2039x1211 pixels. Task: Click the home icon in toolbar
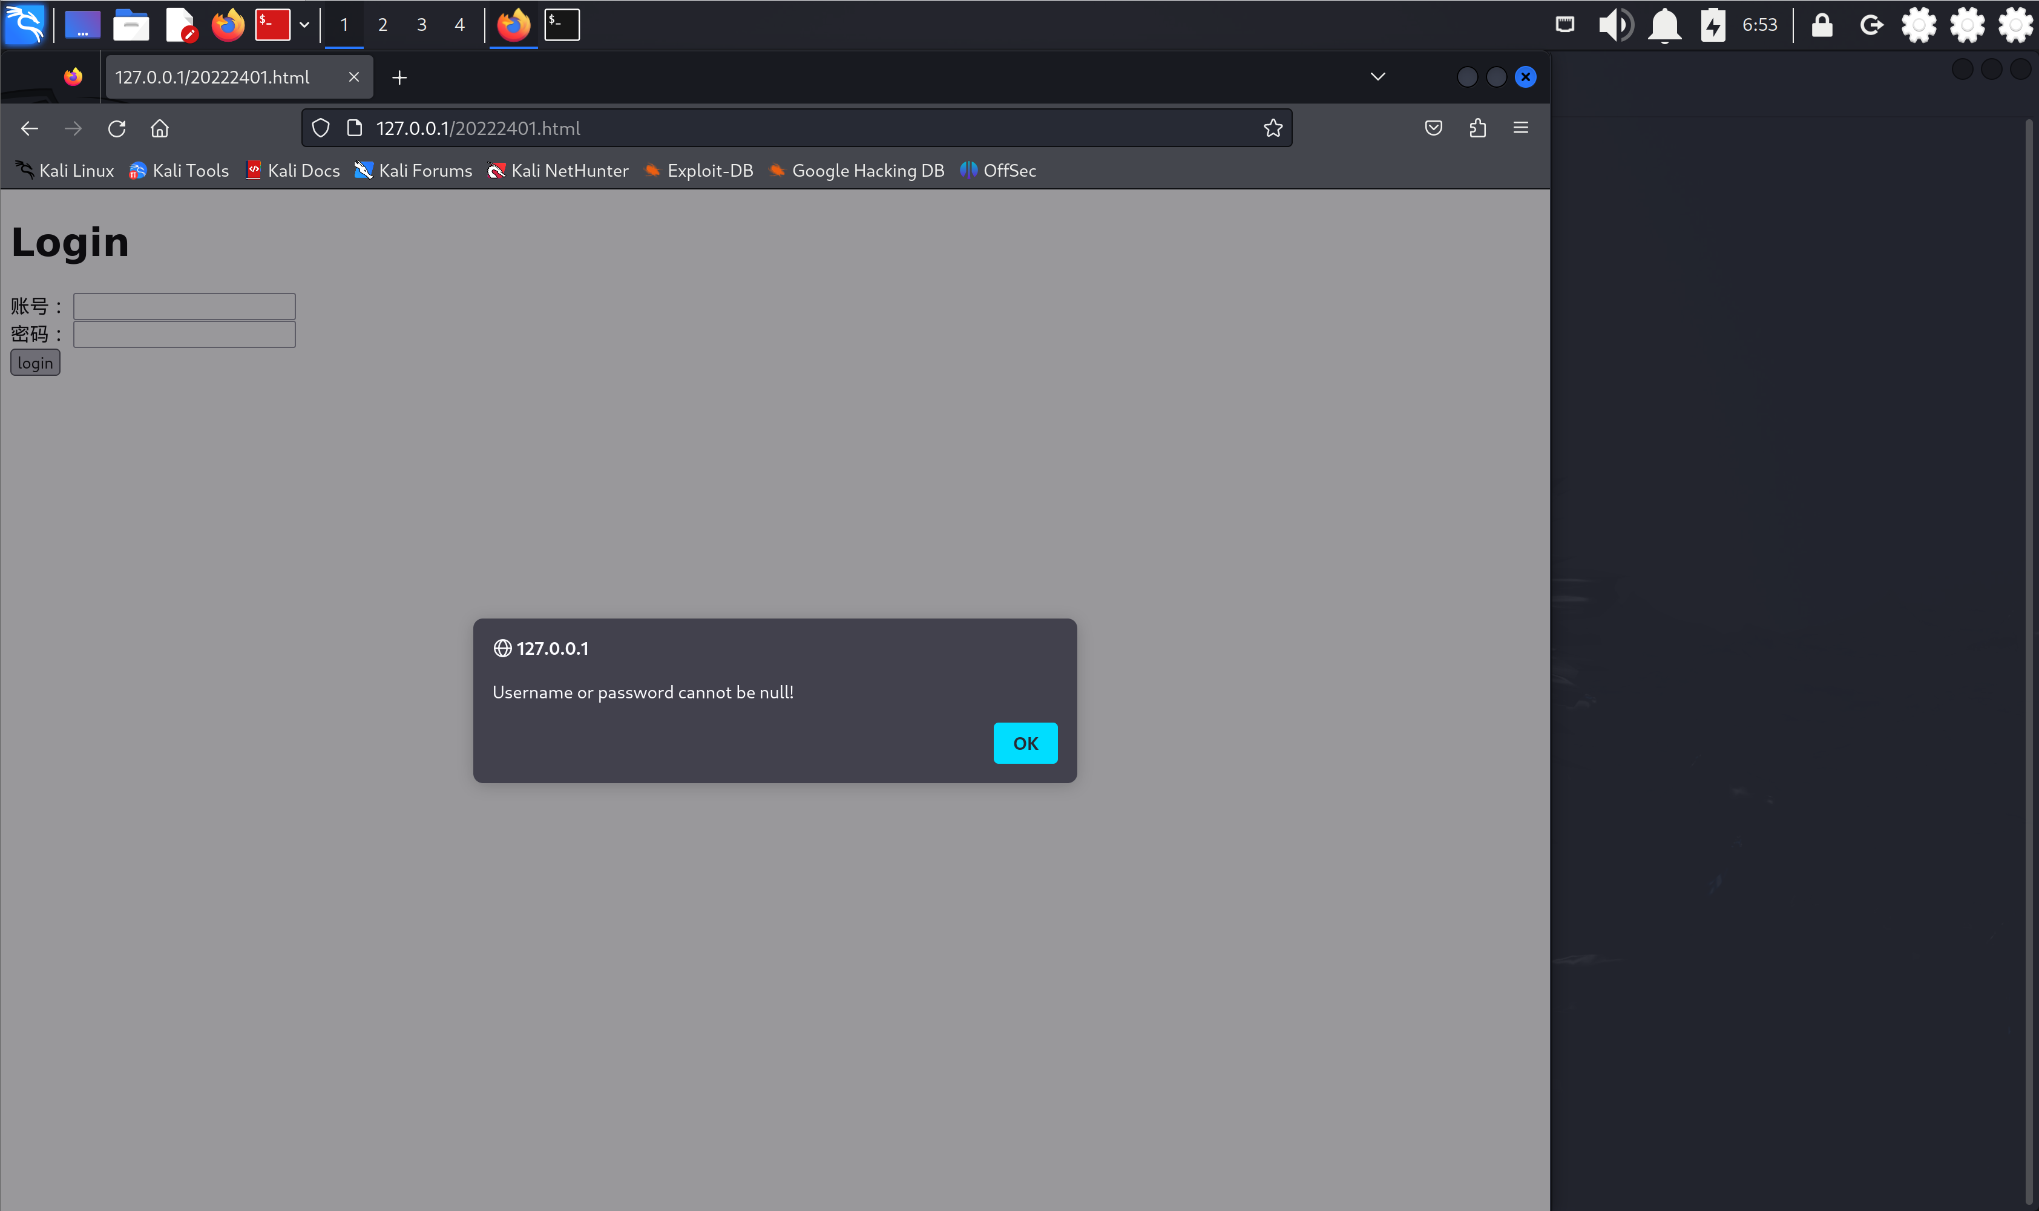pyautogui.click(x=160, y=128)
